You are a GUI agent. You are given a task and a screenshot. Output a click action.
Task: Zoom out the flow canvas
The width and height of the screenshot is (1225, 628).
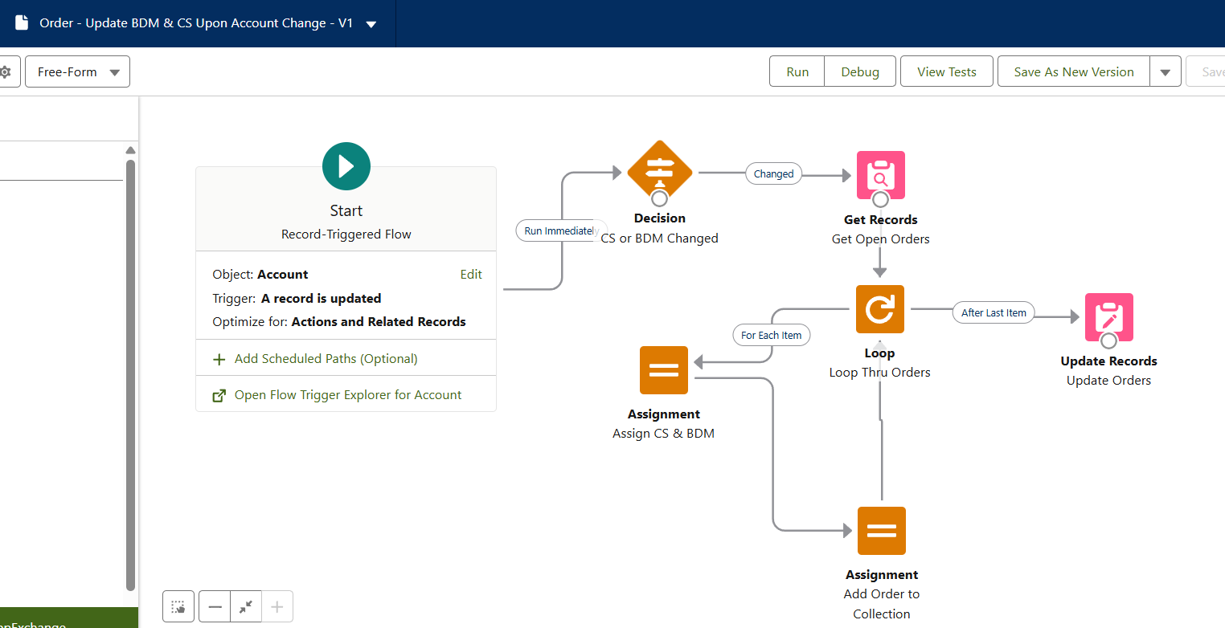click(x=215, y=607)
